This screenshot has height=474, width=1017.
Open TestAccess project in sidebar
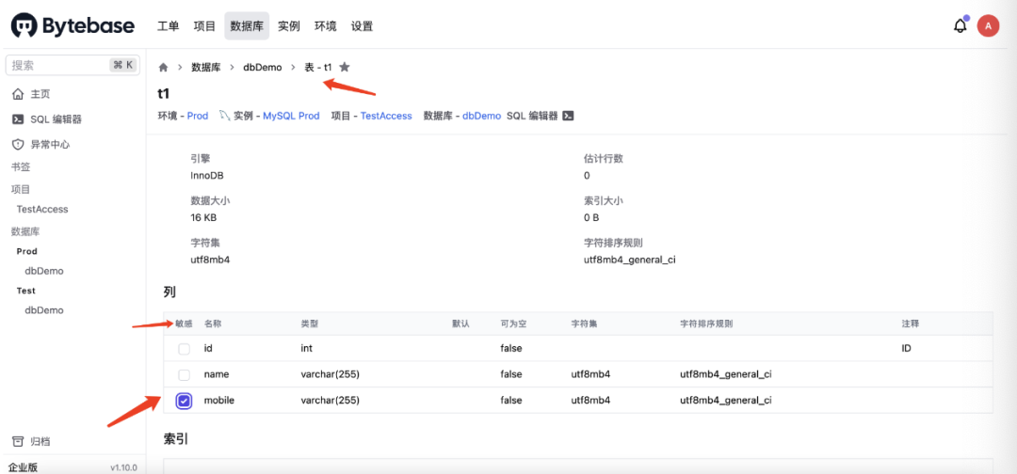(x=42, y=209)
